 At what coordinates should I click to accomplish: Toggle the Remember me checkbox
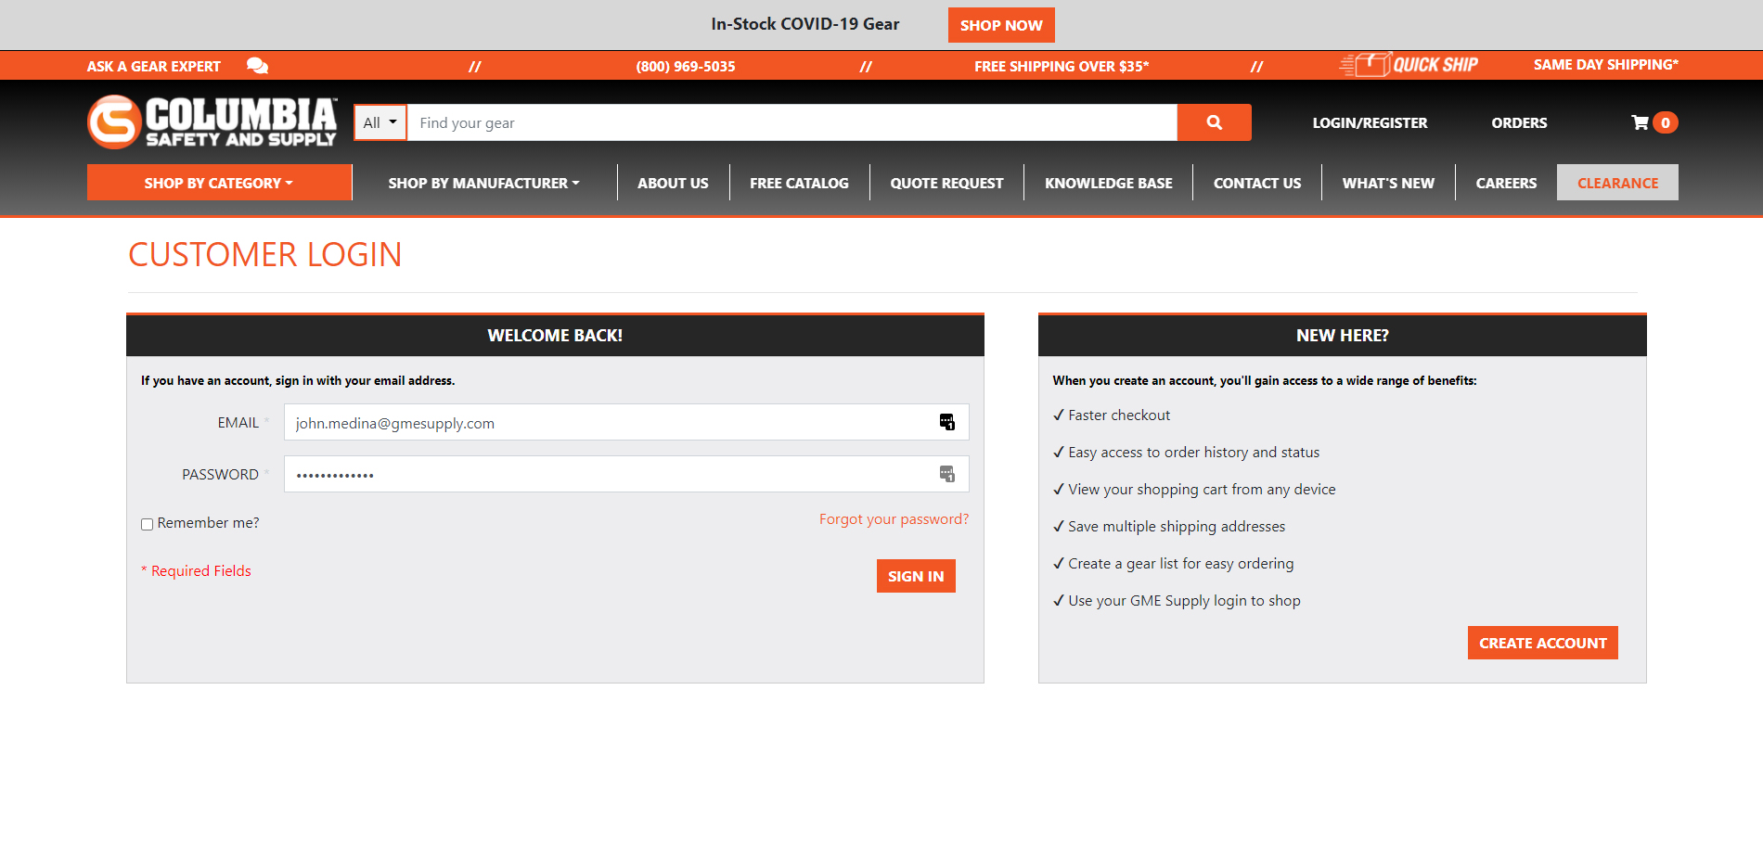(x=147, y=524)
